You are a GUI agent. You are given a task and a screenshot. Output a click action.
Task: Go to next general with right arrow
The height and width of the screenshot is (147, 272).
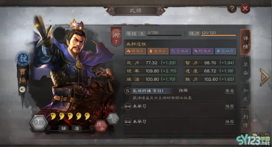click(265, 77)
